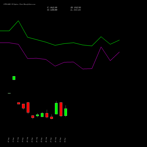Click the chart title text at top left

click(19, 4)
